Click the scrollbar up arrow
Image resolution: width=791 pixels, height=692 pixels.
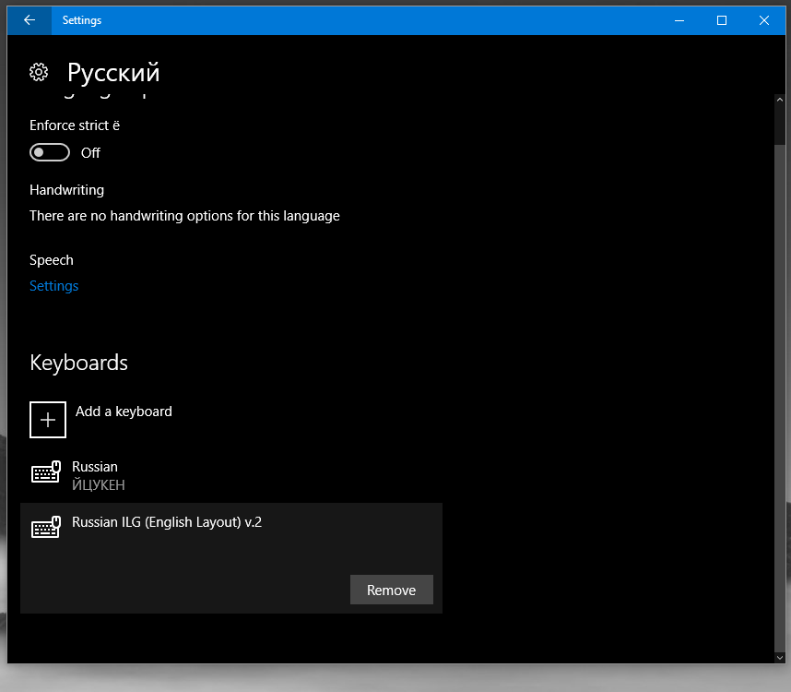point(780,100)
